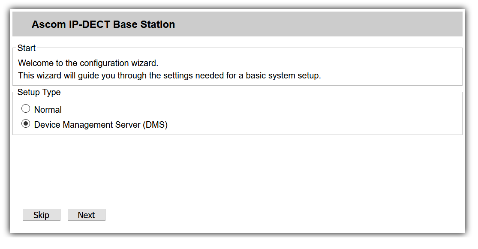
Task: Proceed with the Next button
Action: pos(86,215)
